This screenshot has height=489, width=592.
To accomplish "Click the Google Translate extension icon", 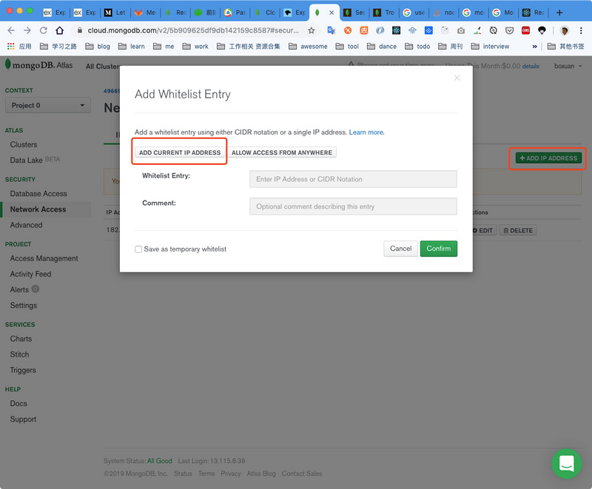I will (x=331, y=30).
